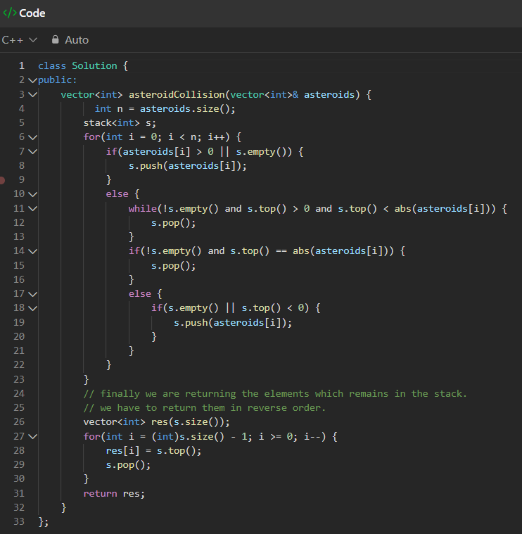Click 's.push(asteroids[i]);' on line 19
This screenshot has height=534, width=522.
pyautogui.click(x=233, y=322)
